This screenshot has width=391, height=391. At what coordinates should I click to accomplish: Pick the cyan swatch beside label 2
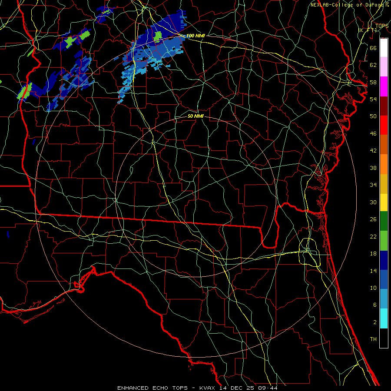coord(384,318)
